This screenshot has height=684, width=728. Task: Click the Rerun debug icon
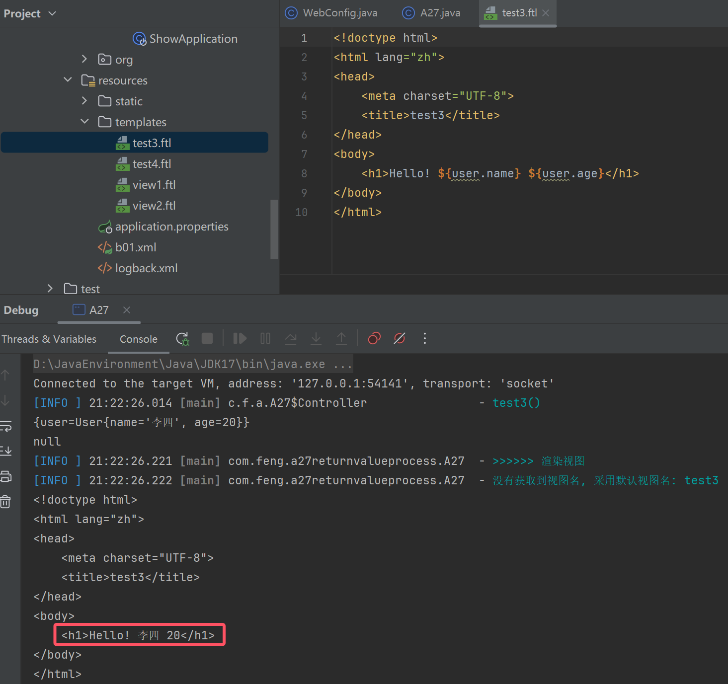tap(183, 339)
